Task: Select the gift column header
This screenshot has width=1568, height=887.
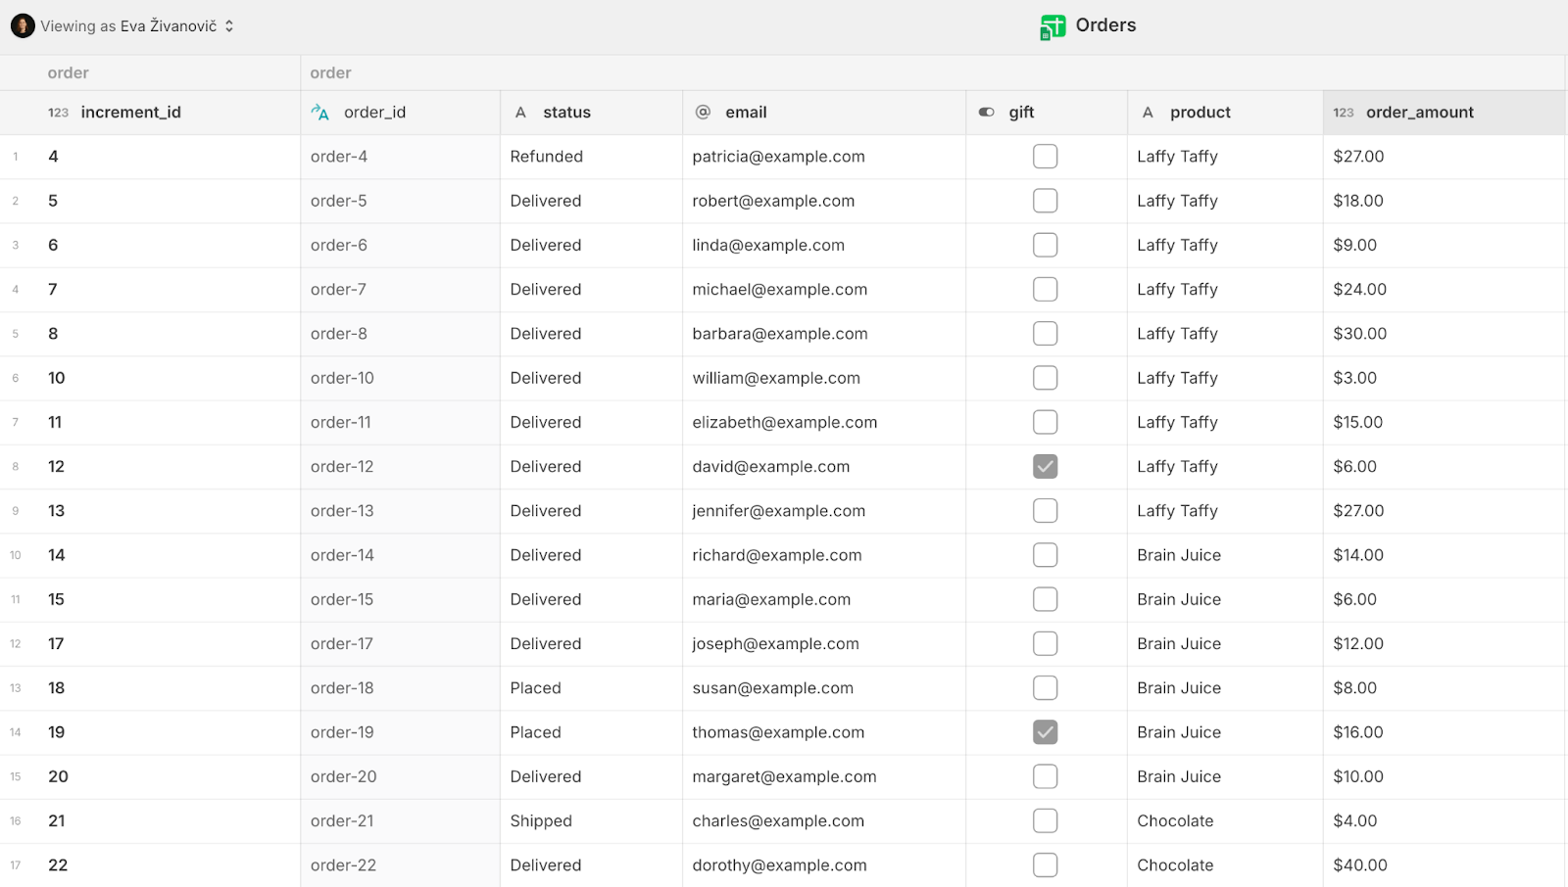Action: 1047,113
